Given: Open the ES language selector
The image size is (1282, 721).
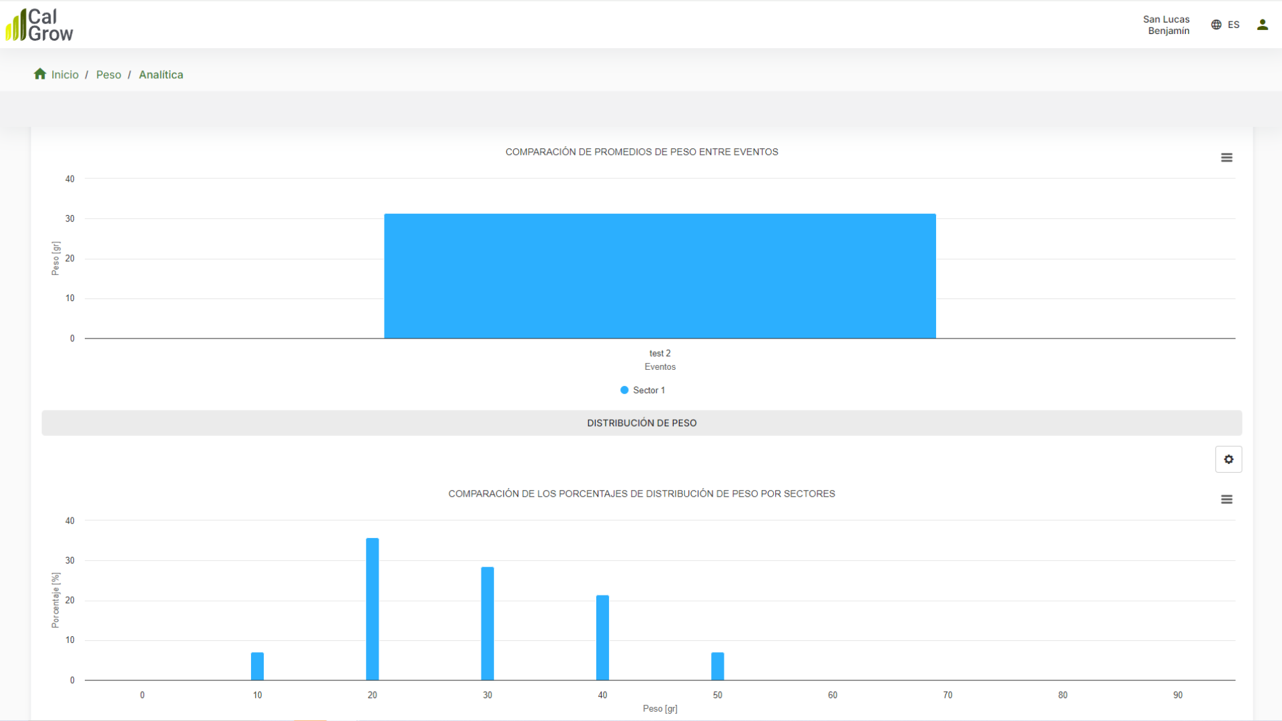Looking at the screenshot, I should pyautogui.click(x=1233, y=25).
